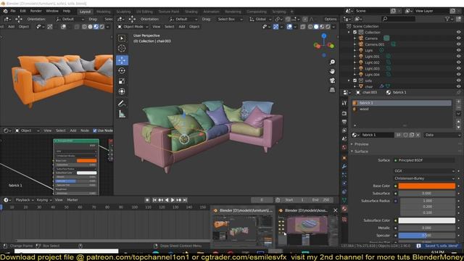Duplicate the fabrick 1 material
This screenshot has height=261, width=464.
[x=412, y=135]
